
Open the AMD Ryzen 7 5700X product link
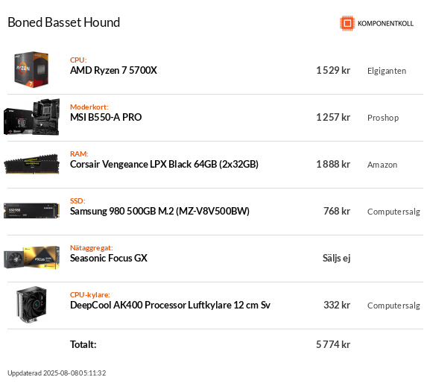113,71
